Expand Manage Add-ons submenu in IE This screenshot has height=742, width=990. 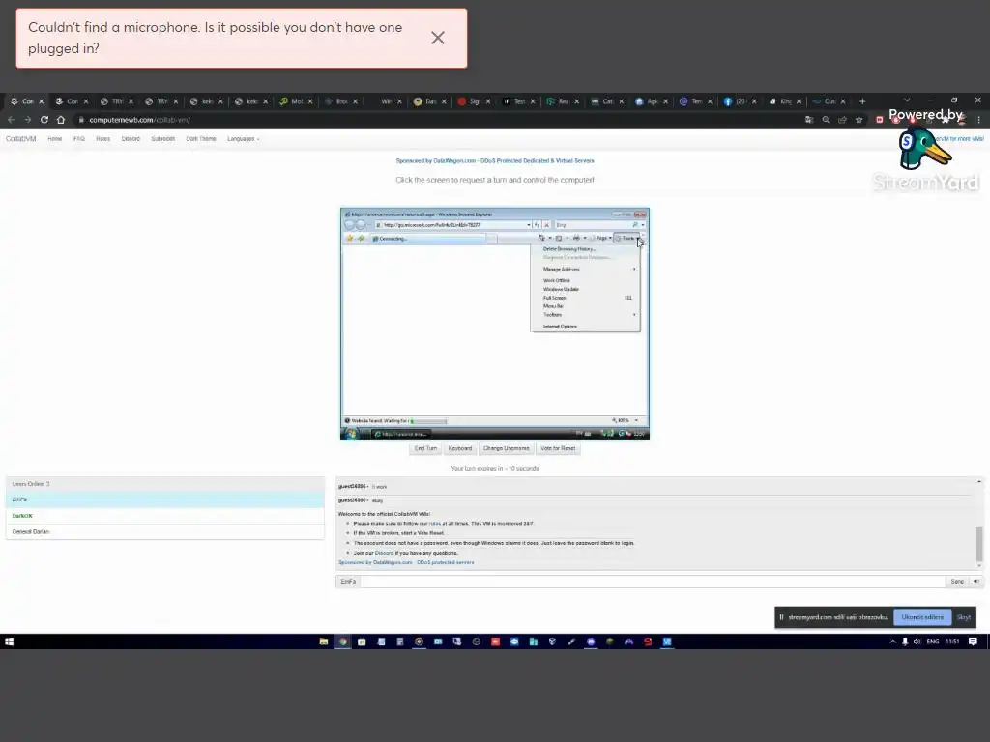point(587,269)
